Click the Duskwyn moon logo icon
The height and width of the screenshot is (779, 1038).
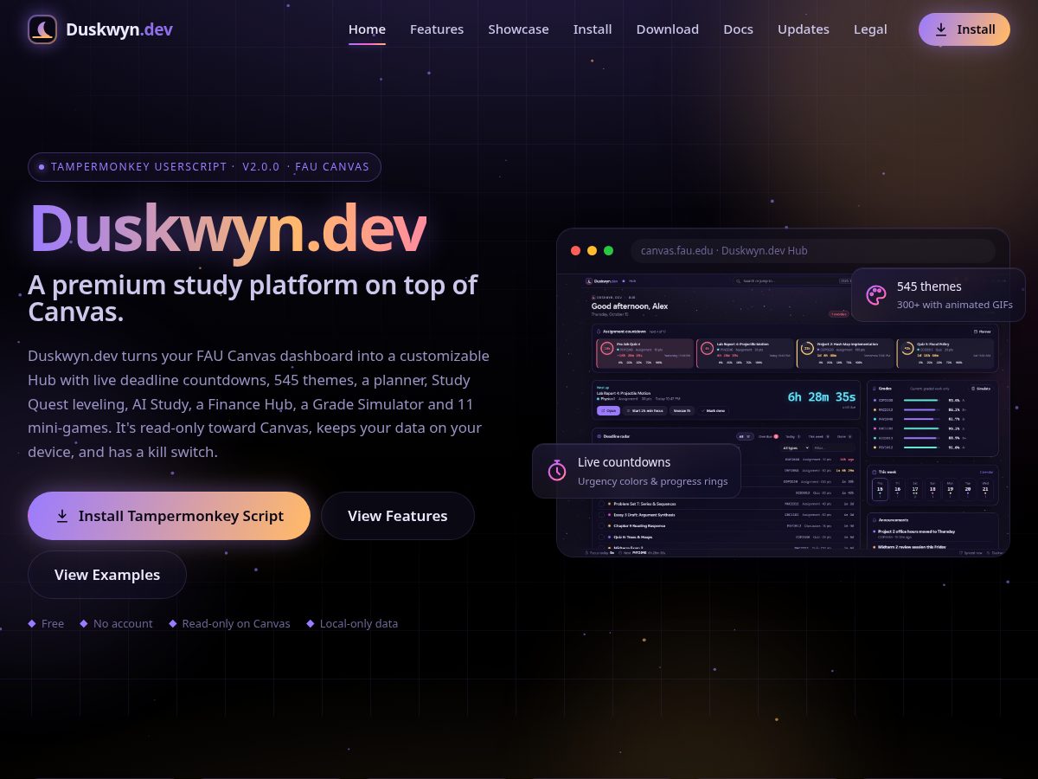[42, 29]
